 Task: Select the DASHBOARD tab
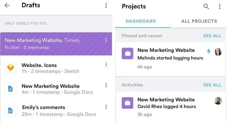[141, 21]
